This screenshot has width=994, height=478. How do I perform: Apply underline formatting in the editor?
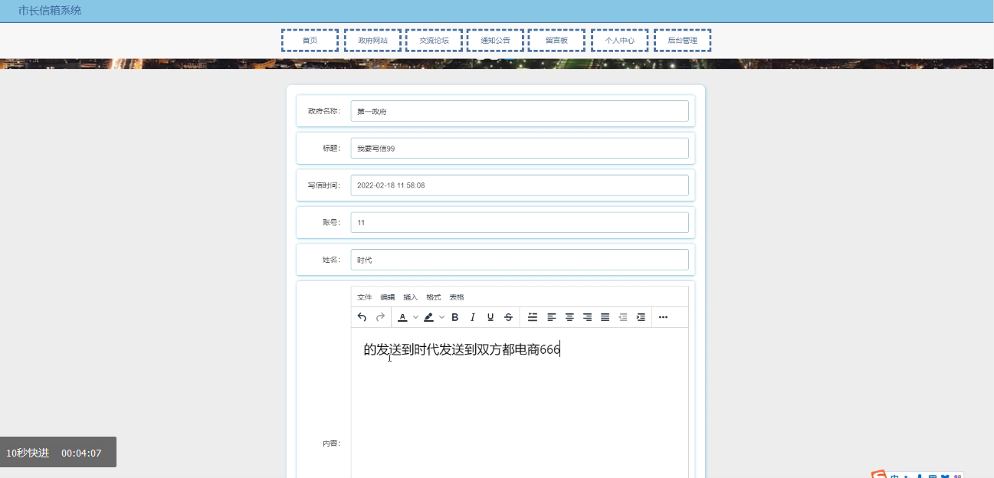(490, 316)
